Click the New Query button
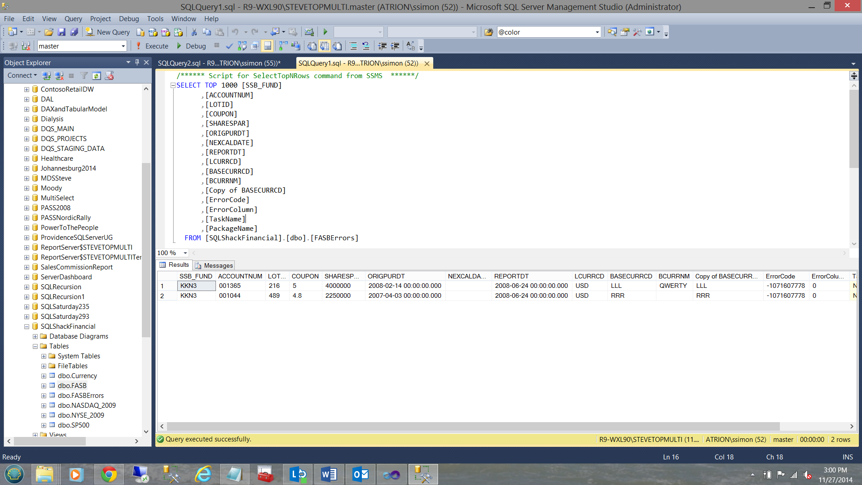Viewport: 862px width, 485px height. [108, 32]
